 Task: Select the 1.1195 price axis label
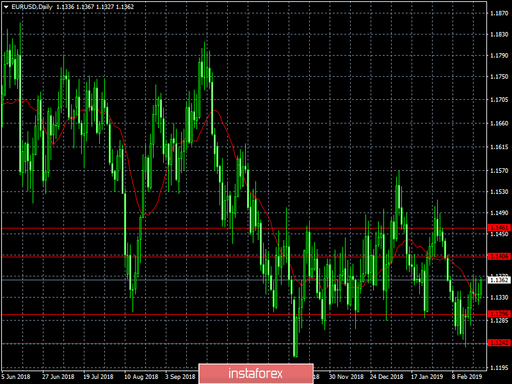[x=499, y=367]
